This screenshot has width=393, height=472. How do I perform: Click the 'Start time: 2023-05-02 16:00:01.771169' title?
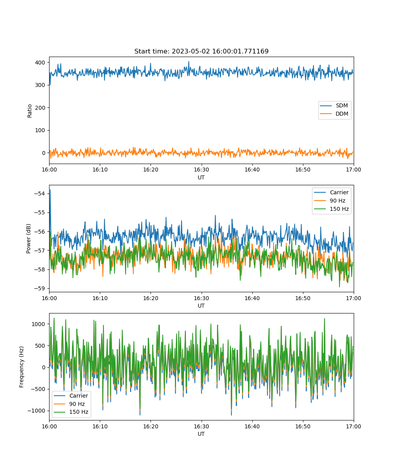pos(201,52)
